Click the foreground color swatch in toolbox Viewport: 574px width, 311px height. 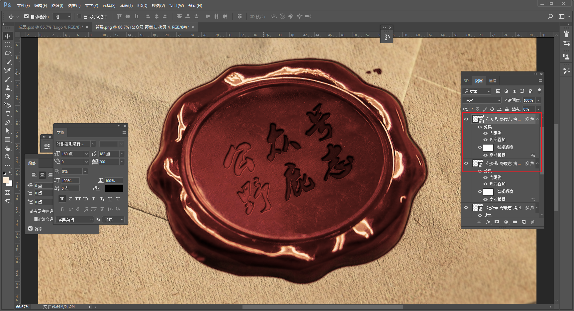(x=6, y=180)
